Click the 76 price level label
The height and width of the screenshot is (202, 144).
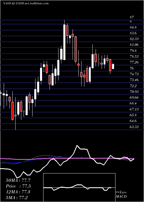tap(132, 68)
